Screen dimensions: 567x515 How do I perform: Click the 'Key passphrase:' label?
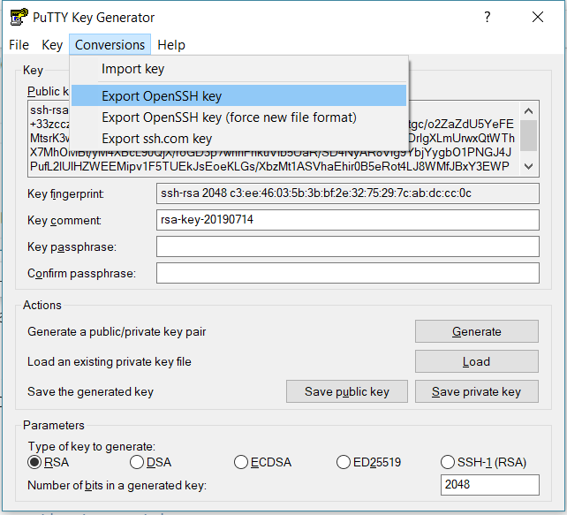tap(72, 247)
